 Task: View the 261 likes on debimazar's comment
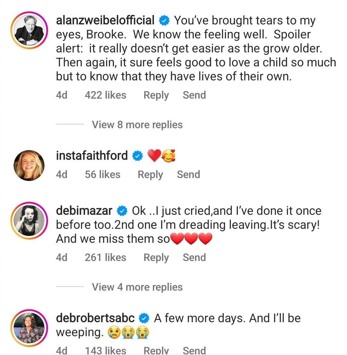(105, 257)
